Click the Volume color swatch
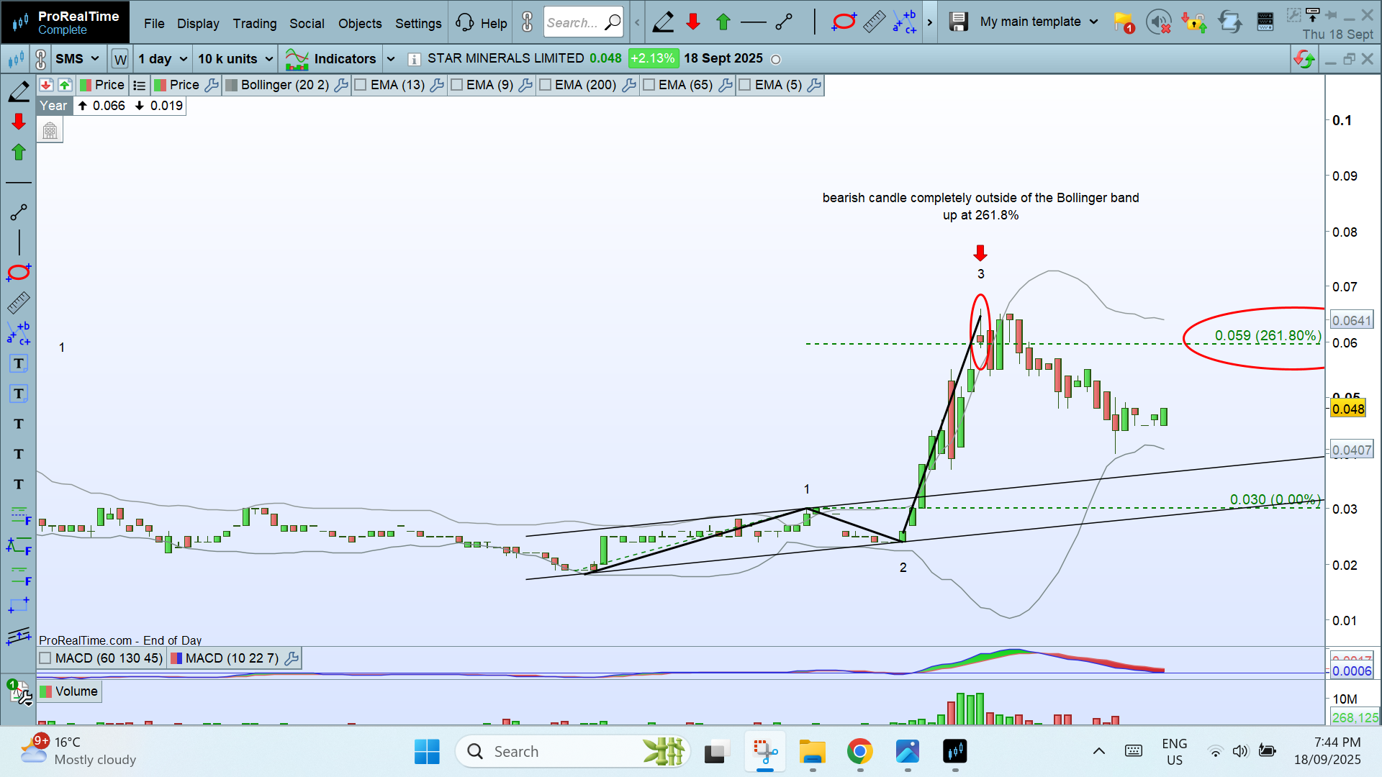This screenshot has width=1382, height=777. [x=46, y=691]
